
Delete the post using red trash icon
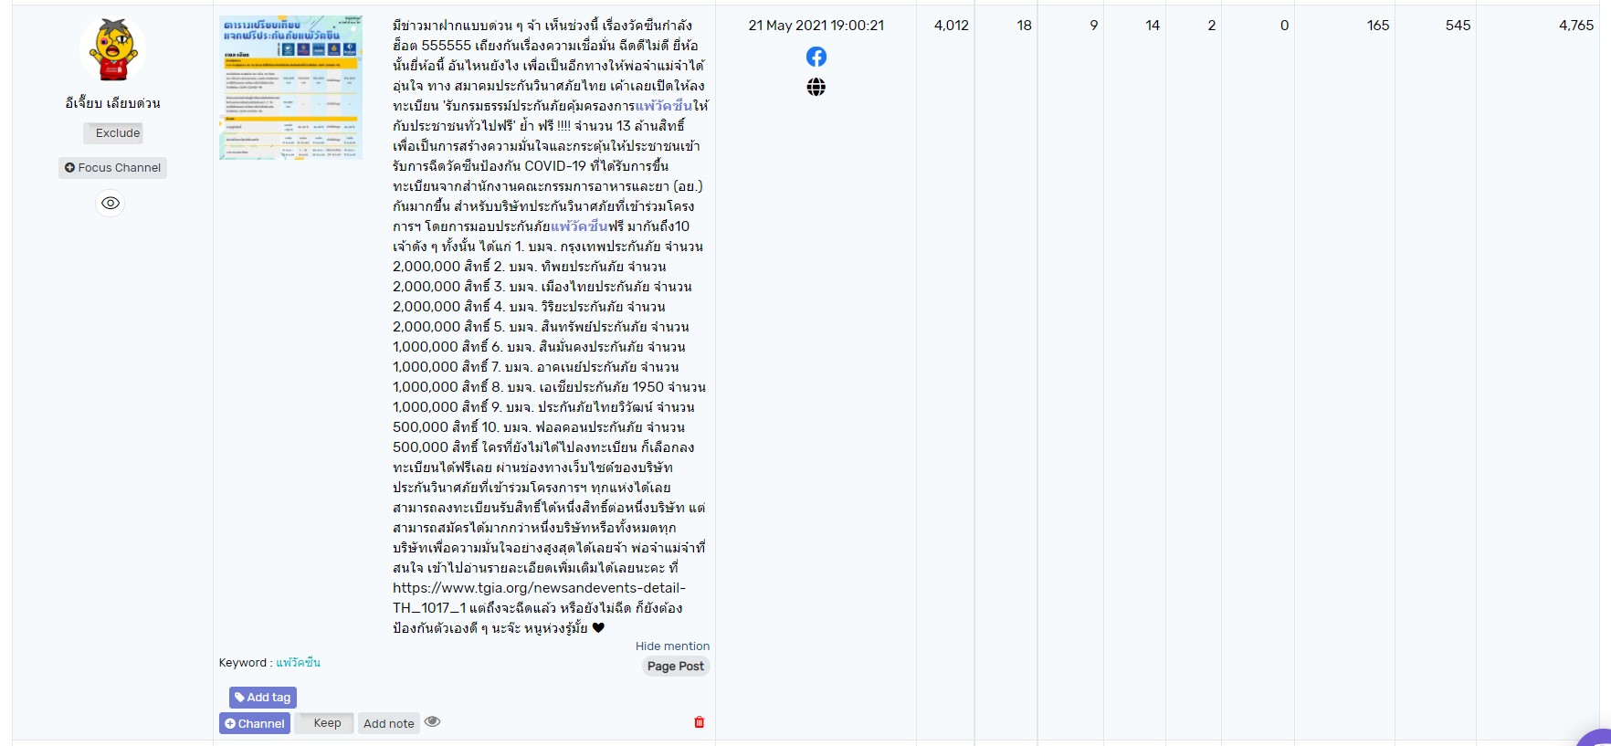[700, 722]
